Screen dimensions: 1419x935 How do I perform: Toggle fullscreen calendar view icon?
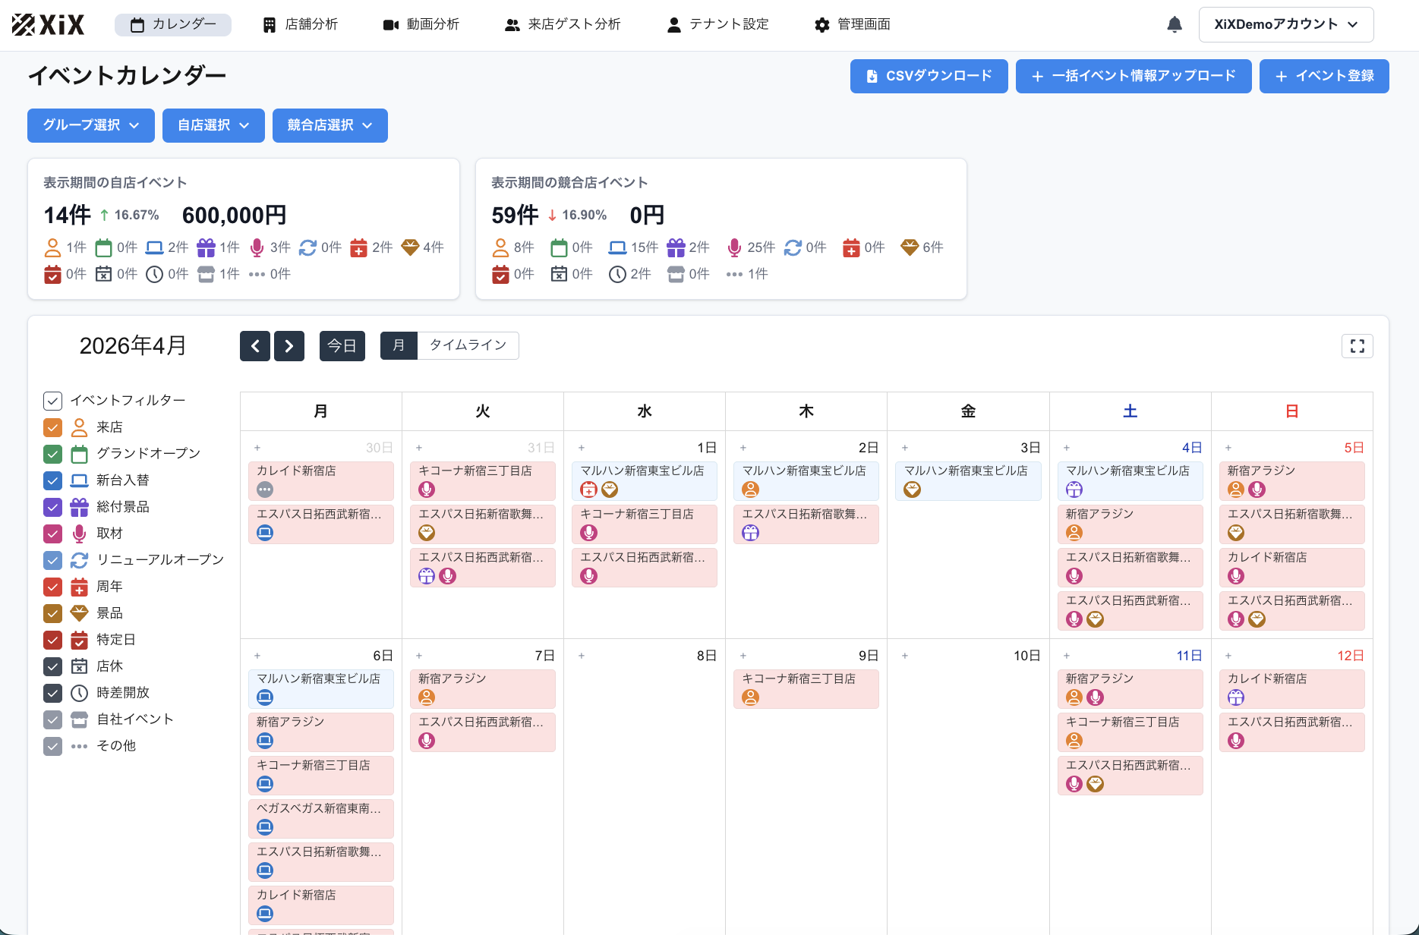pos(1357,346)
